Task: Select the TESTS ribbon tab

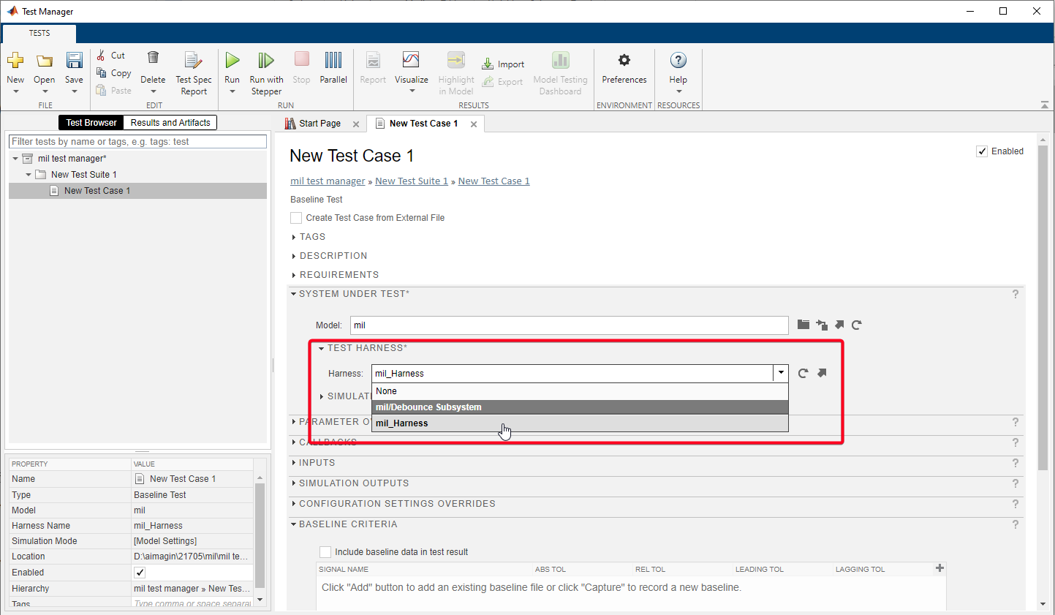Action: [39, 34]
